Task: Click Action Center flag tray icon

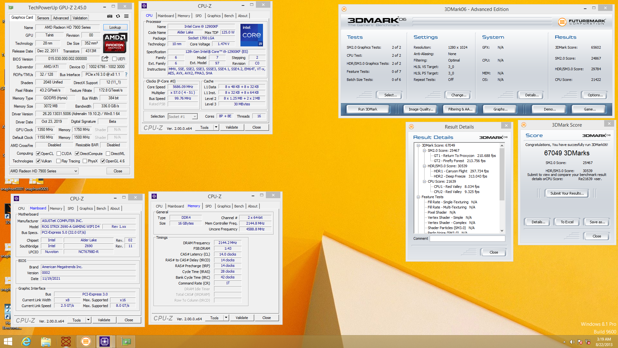Action: click(580, 342)
